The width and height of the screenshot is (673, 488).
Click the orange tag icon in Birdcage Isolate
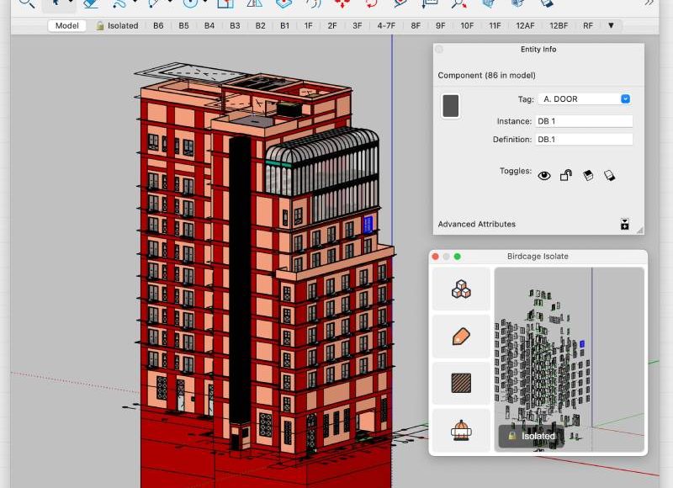click(461, 337)
